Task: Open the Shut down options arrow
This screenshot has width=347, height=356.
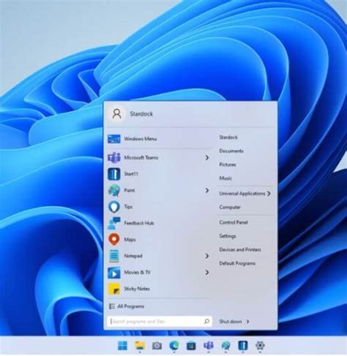Action: click(247, 322)
